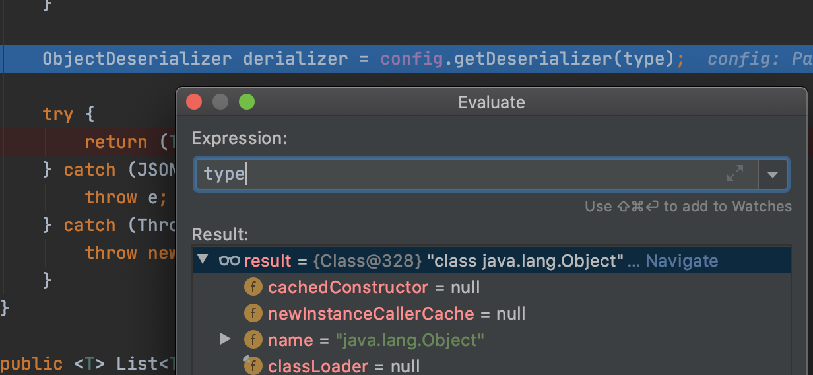Click the name field icon

(x=253, y=340)
